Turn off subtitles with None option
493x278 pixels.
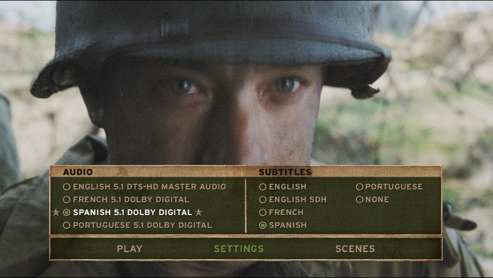tap(359, 200)
